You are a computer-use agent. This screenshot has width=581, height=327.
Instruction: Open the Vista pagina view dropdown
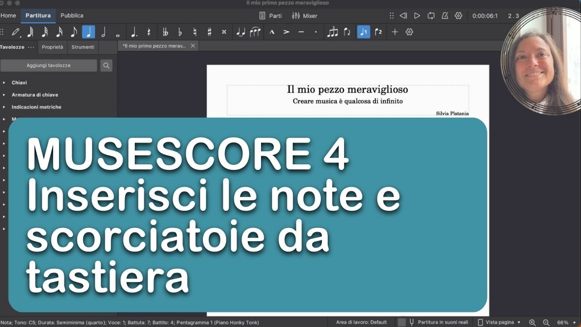499,322
